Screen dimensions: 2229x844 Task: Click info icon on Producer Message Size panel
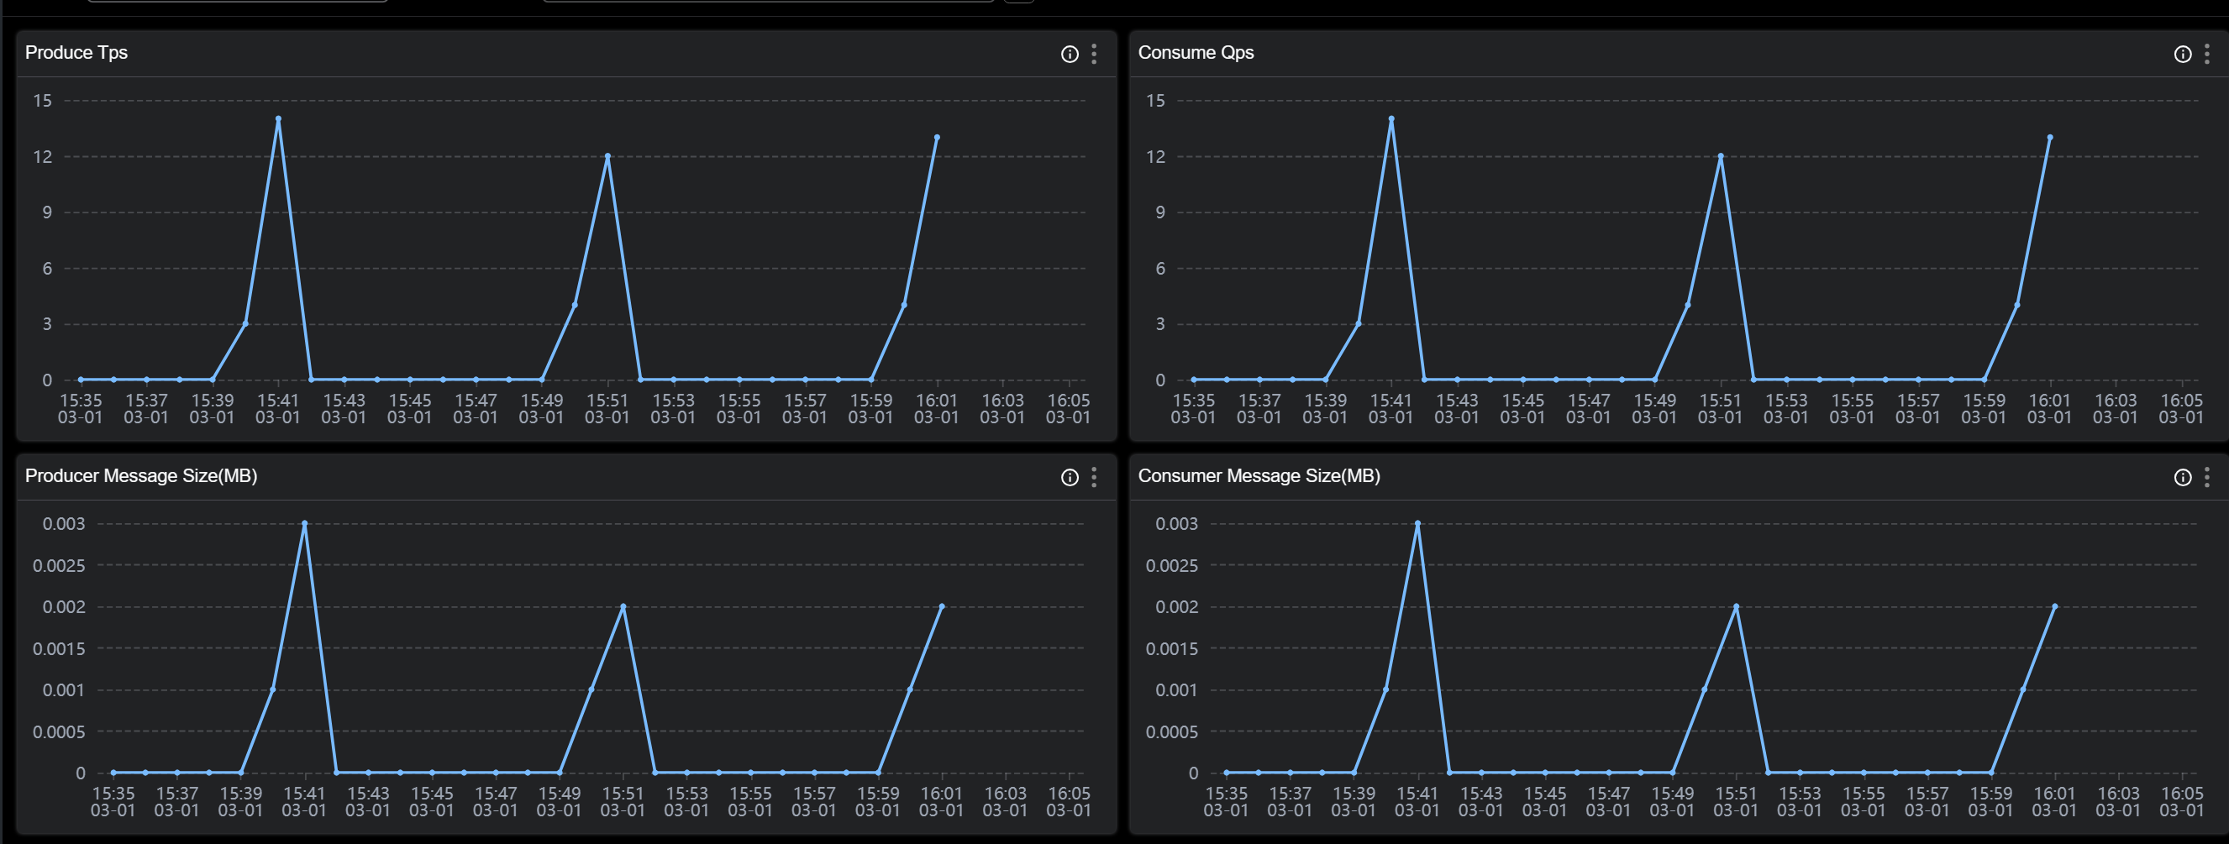pos(1070,477)
